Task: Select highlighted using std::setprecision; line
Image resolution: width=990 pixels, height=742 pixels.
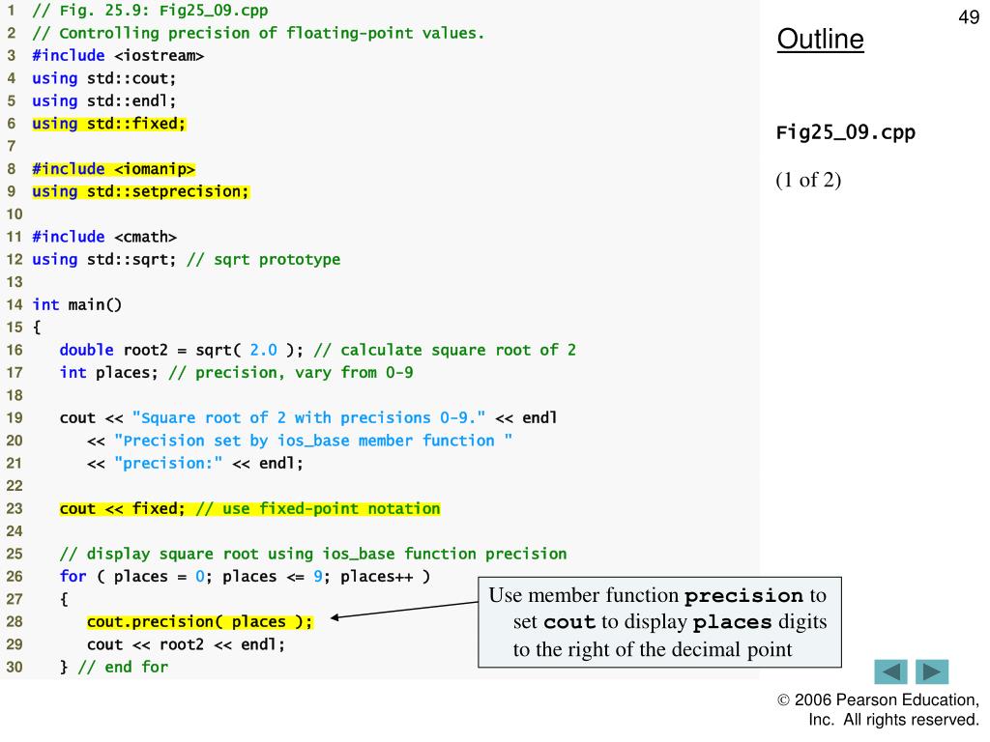Action: pos(141,192)
